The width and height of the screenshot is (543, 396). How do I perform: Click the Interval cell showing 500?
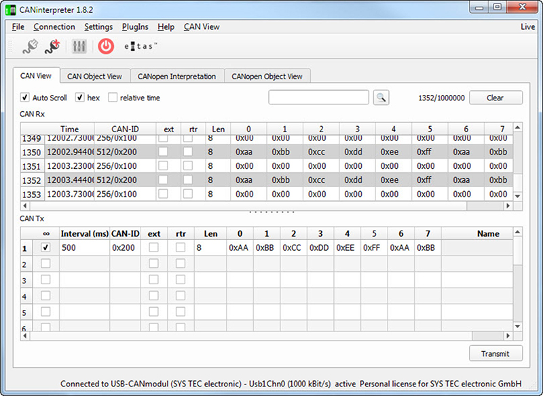coord(84,248)
